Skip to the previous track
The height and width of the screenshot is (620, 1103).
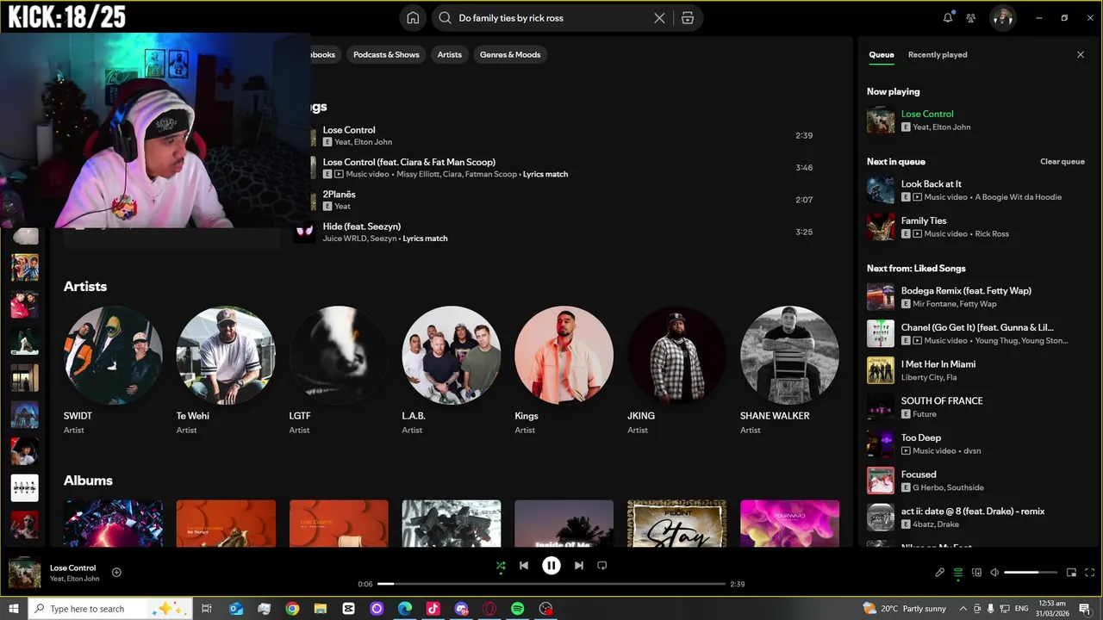click(524, 566)
